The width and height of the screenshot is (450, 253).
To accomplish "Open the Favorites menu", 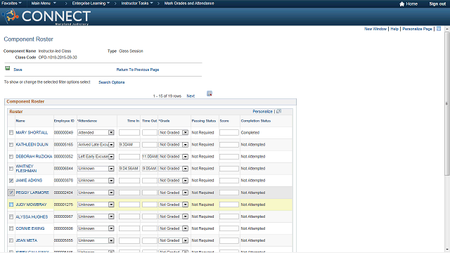I will point(11,4).
